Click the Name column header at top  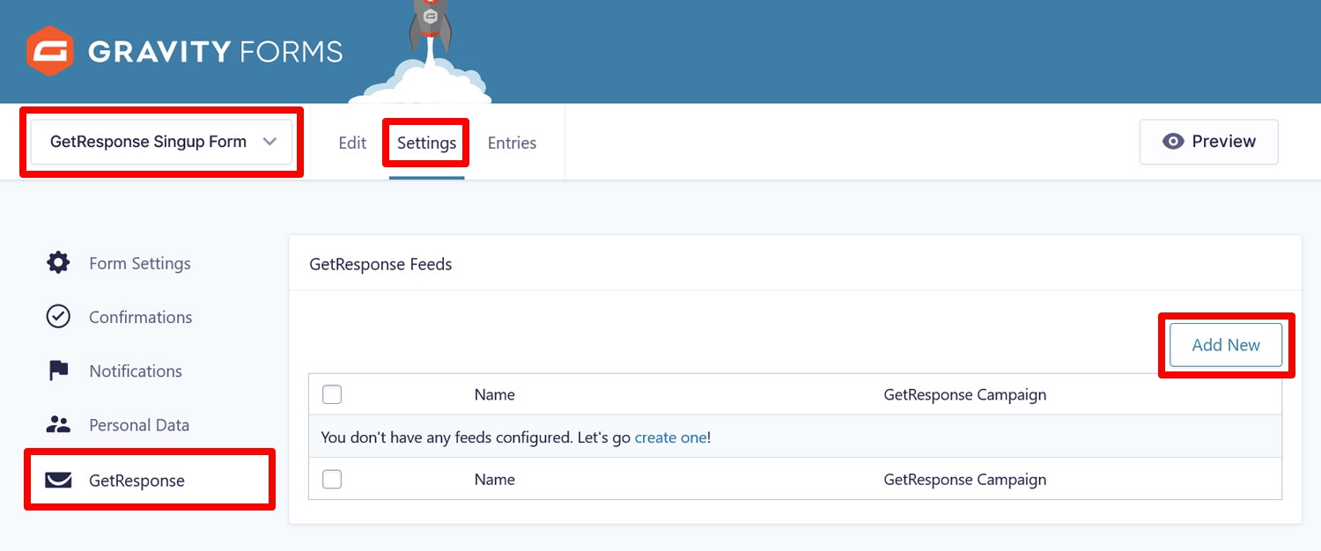click(x=495, y=394)
